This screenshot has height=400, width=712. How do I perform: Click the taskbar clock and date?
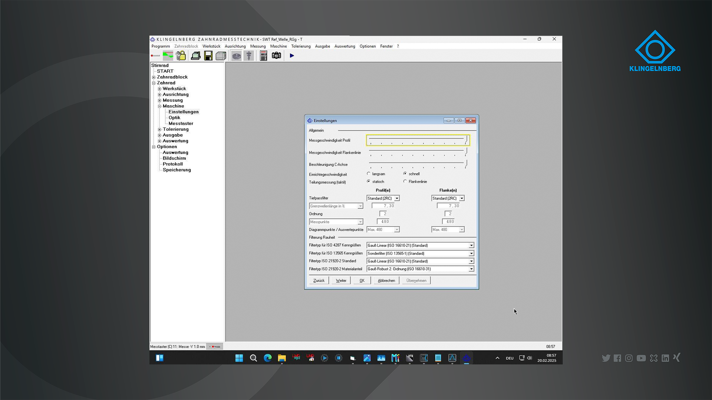click(x=547, y=358)
